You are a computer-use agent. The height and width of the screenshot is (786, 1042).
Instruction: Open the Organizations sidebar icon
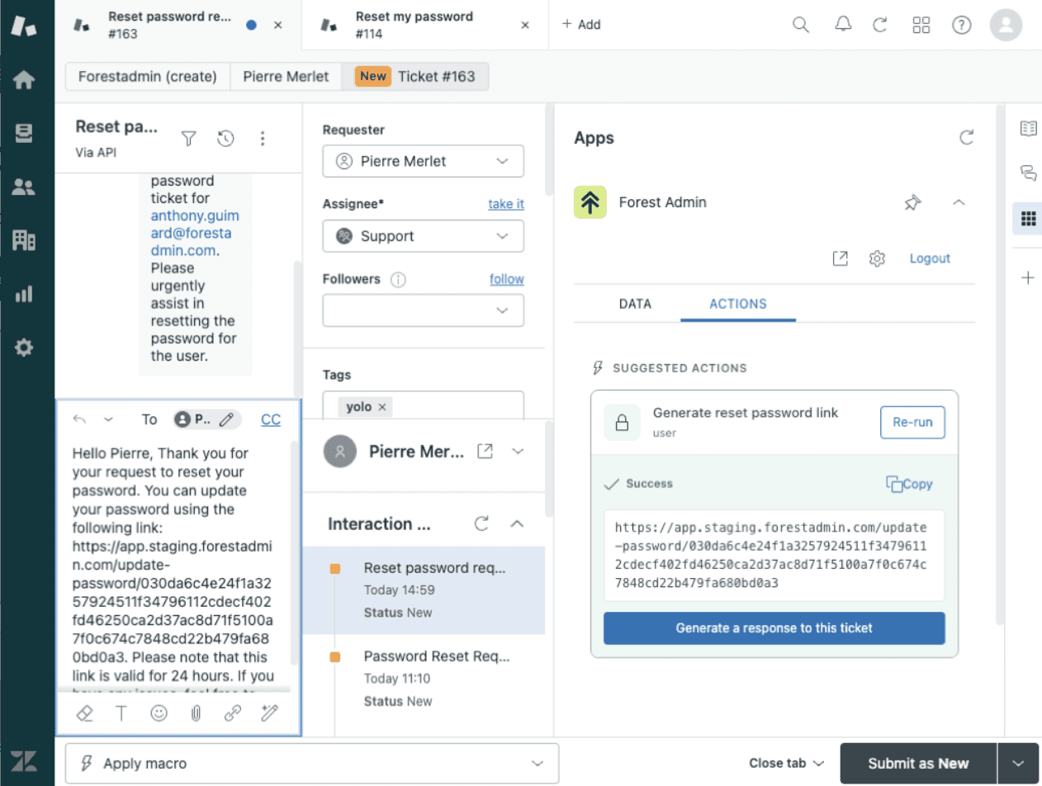coord(24,240)
